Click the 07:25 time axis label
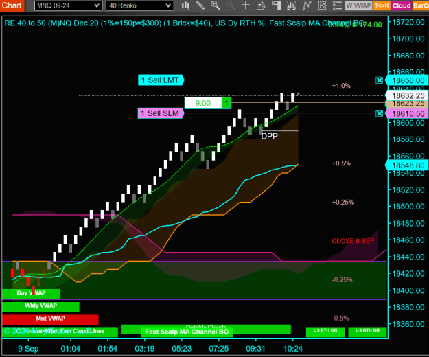 219,349
